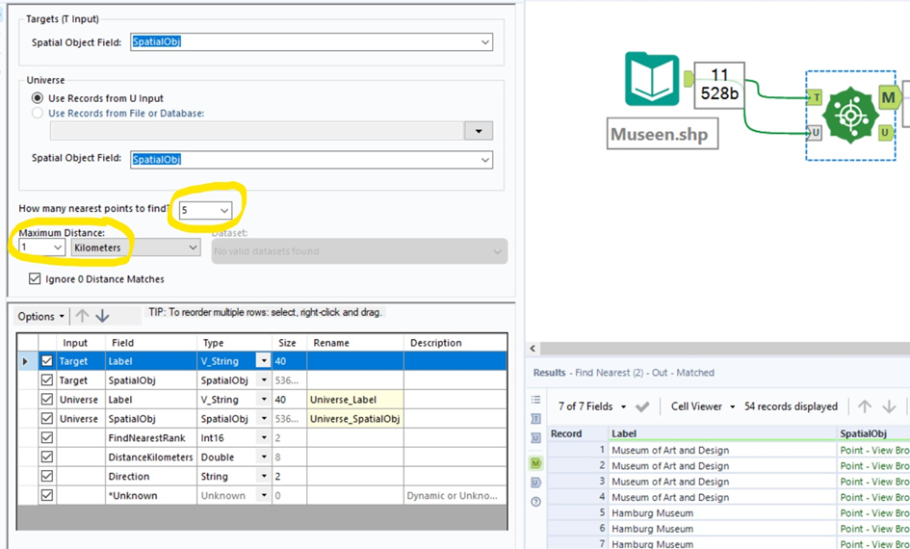Screen dimensions: 910x549
Task: Select the Museen.shp Input Data tool icon
Action: pos(652,79)
